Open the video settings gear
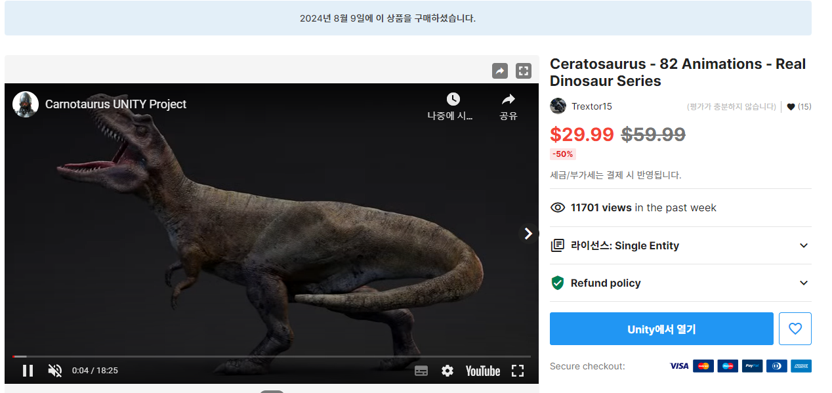This screenshot has height=393, width=832. tap(447, 371)
